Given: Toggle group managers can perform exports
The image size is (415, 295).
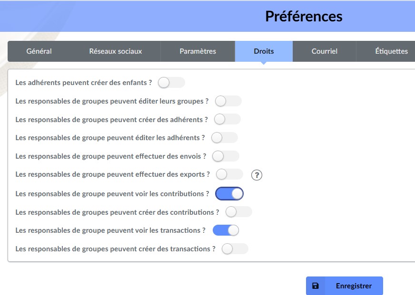Looking at the screenshot, I should click(x=229, y=174).
